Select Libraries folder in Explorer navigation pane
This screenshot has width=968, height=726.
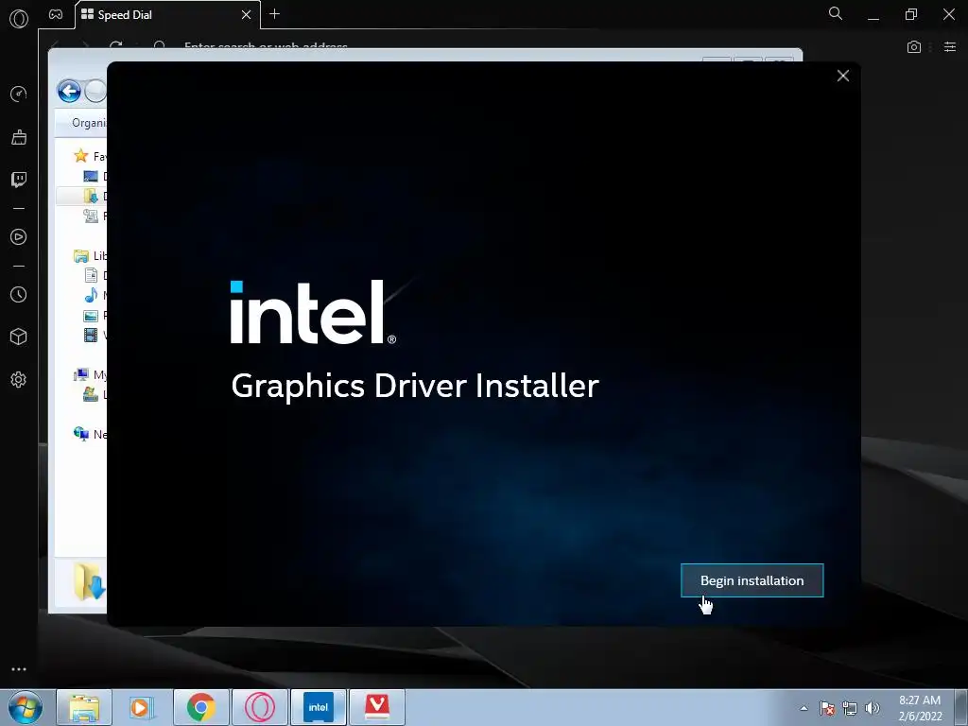pyautogui.click(x=81, y=255)
